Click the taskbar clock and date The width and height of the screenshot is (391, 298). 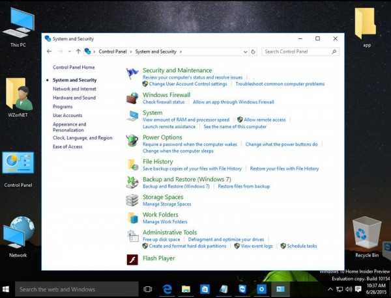376,289
